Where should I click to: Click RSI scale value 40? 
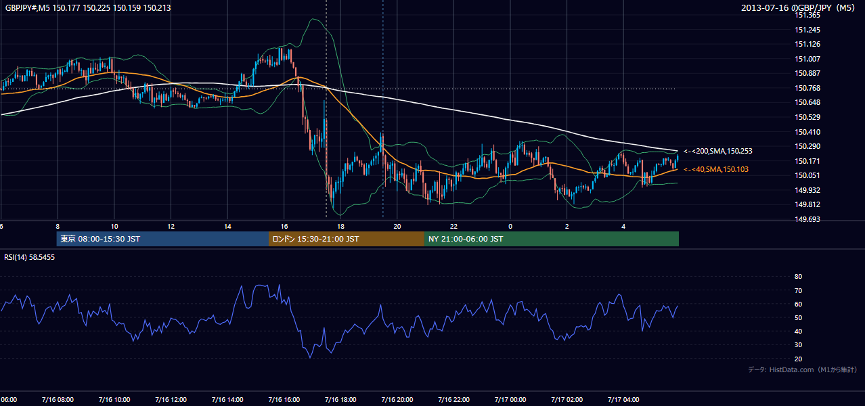[x=799, y=331]
